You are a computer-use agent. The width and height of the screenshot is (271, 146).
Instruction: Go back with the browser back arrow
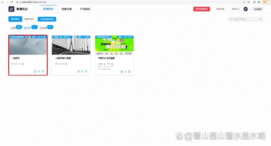tap(2, 2)
